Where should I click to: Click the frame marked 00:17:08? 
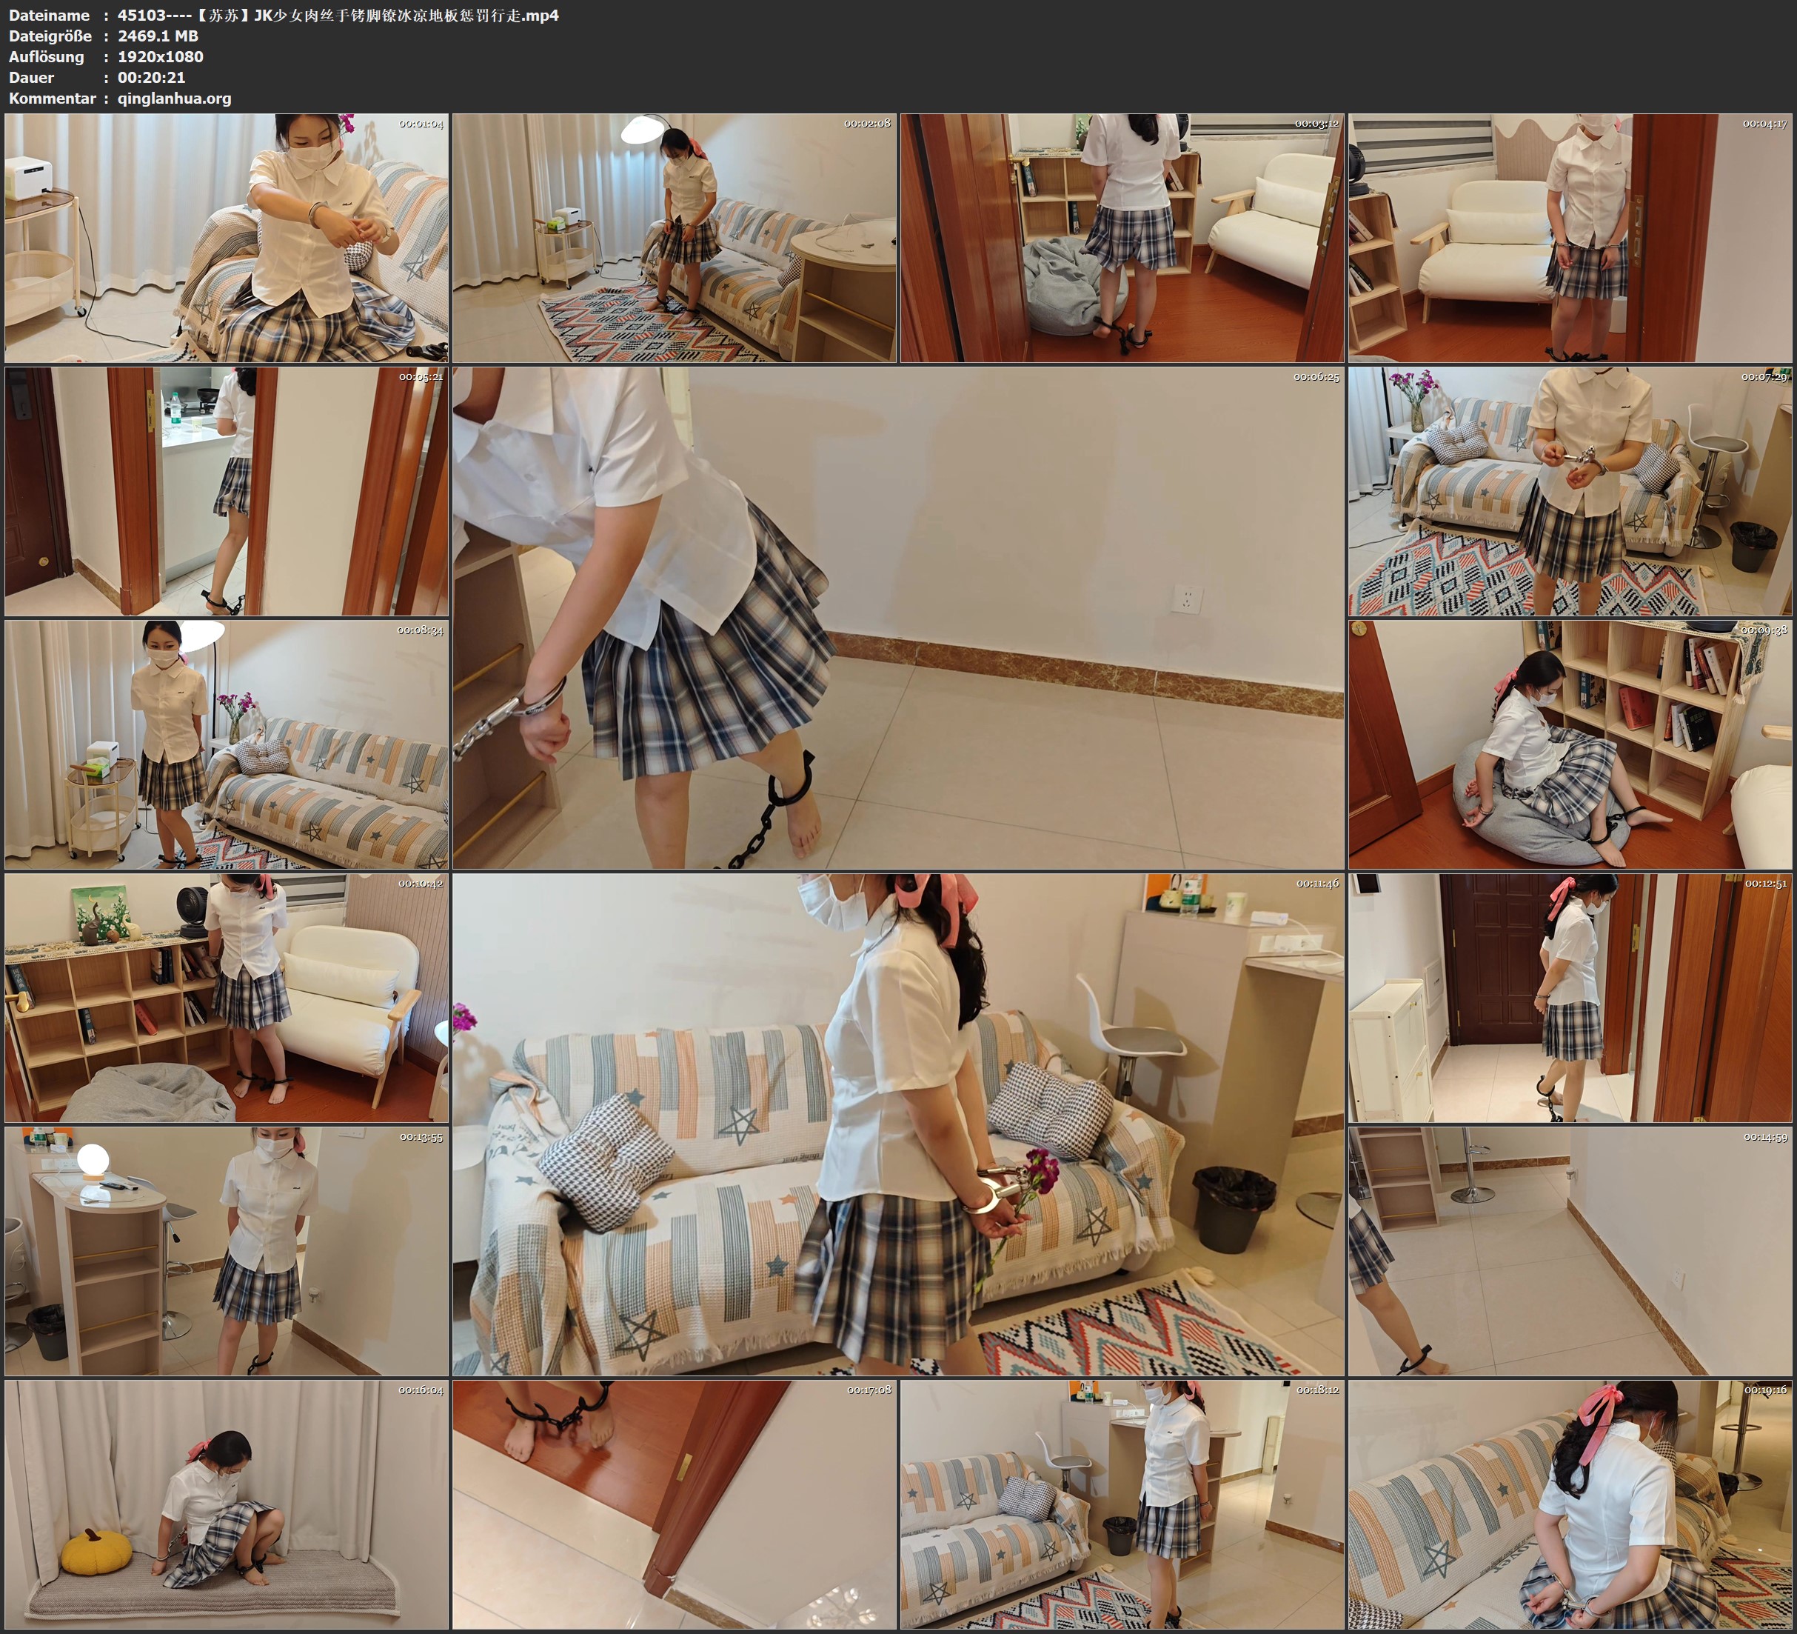(675, 1504)
